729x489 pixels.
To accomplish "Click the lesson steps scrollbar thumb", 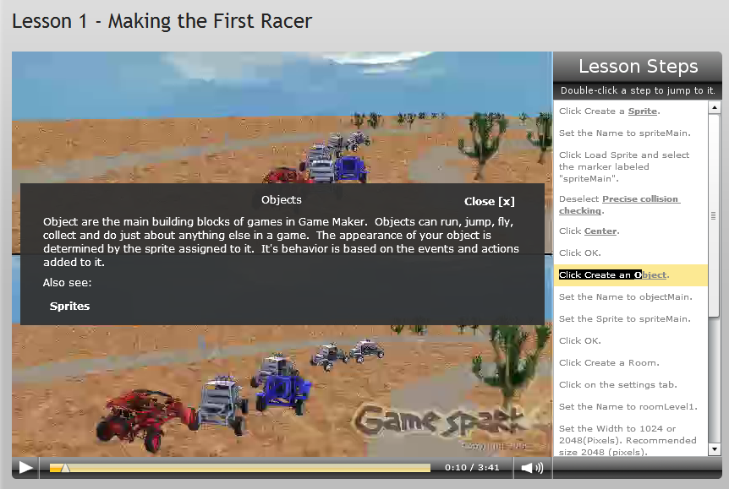I will 714,215.
